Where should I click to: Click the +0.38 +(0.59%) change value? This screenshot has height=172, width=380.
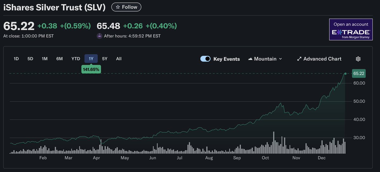pos(64,26)
